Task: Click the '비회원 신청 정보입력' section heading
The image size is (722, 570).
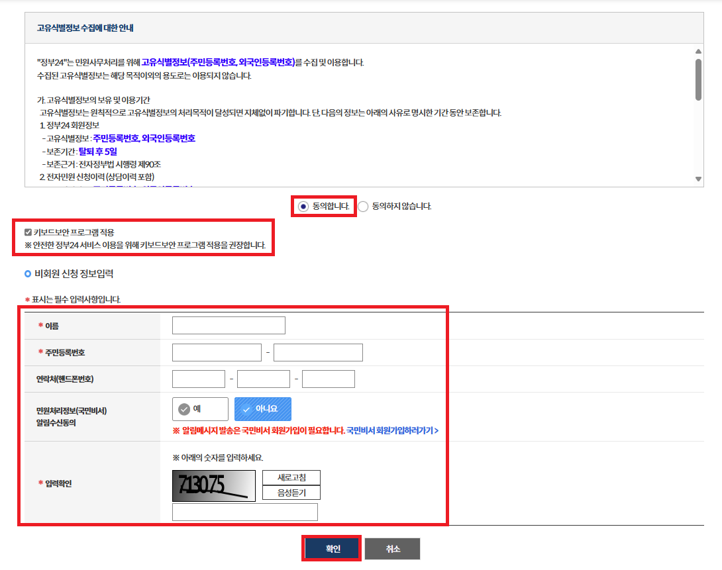Action: (74, 273)
